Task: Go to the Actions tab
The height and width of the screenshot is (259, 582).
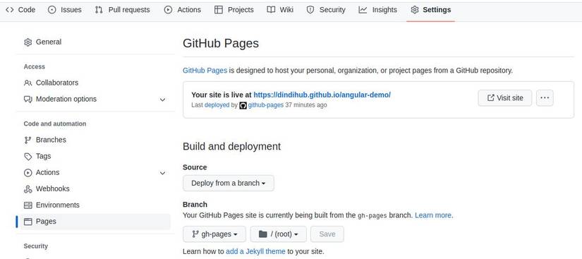Action: tap(183, 10)
